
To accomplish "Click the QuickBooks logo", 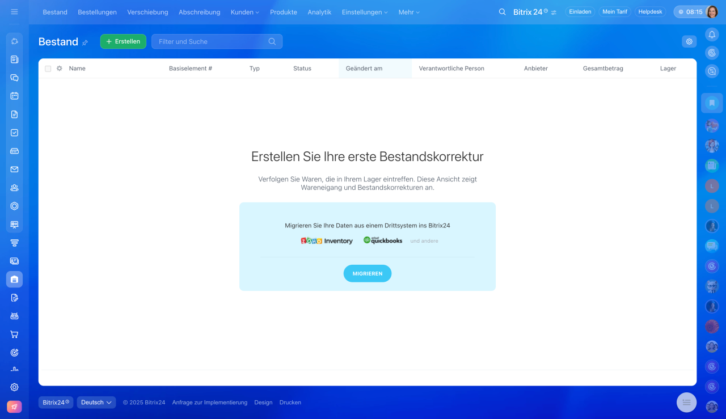I will [x=383, y=240].
